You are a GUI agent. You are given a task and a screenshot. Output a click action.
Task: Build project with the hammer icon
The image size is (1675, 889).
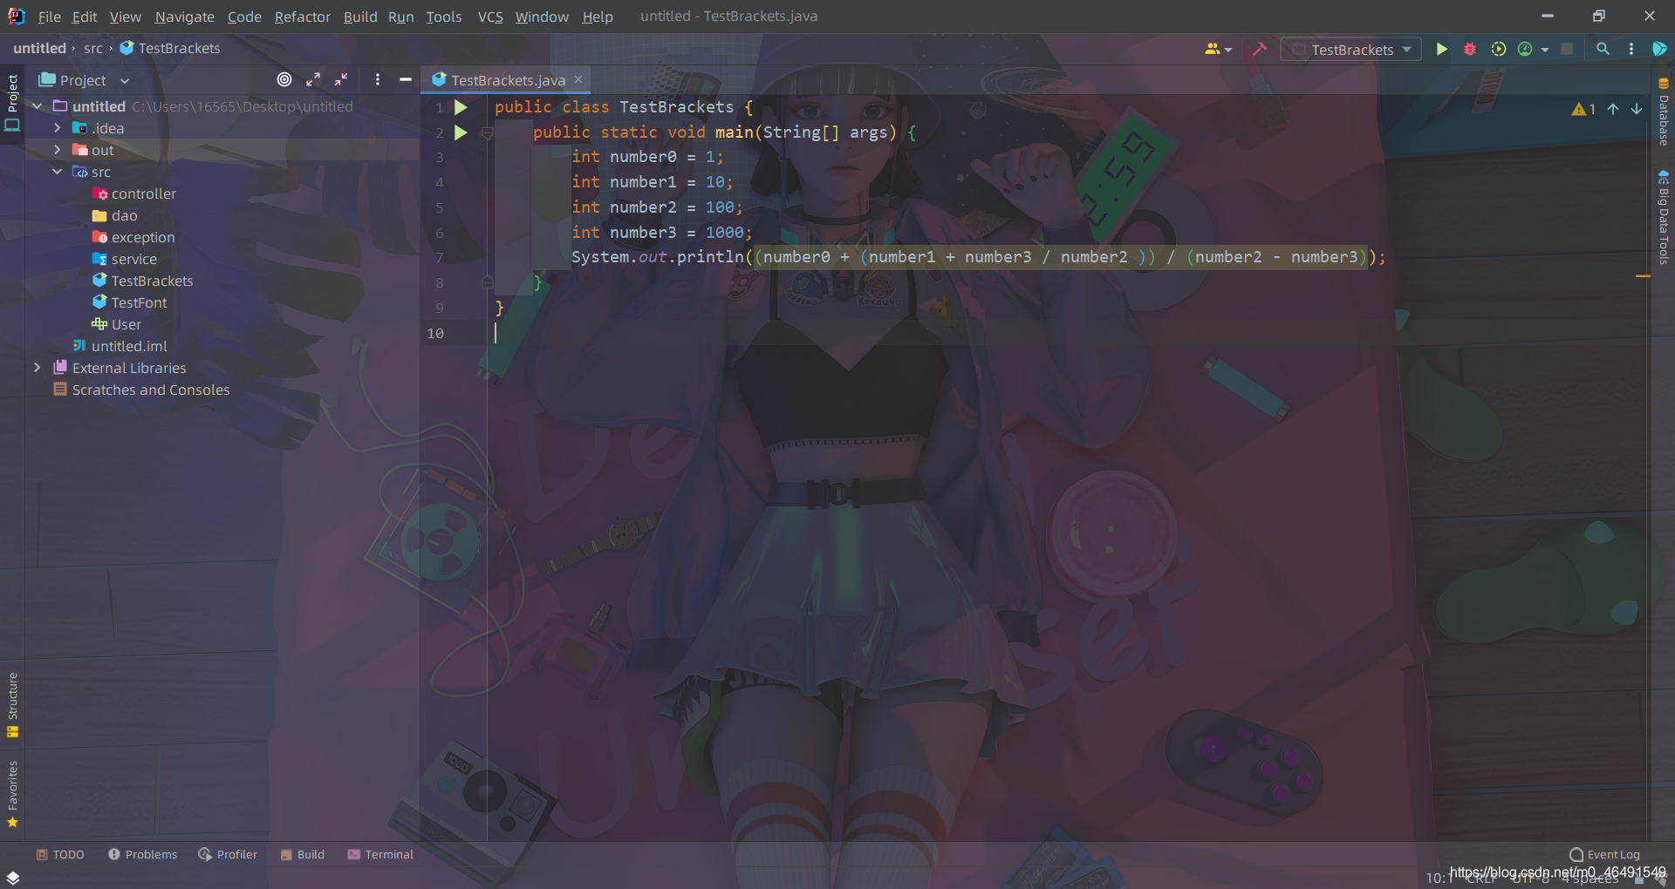1259,50
